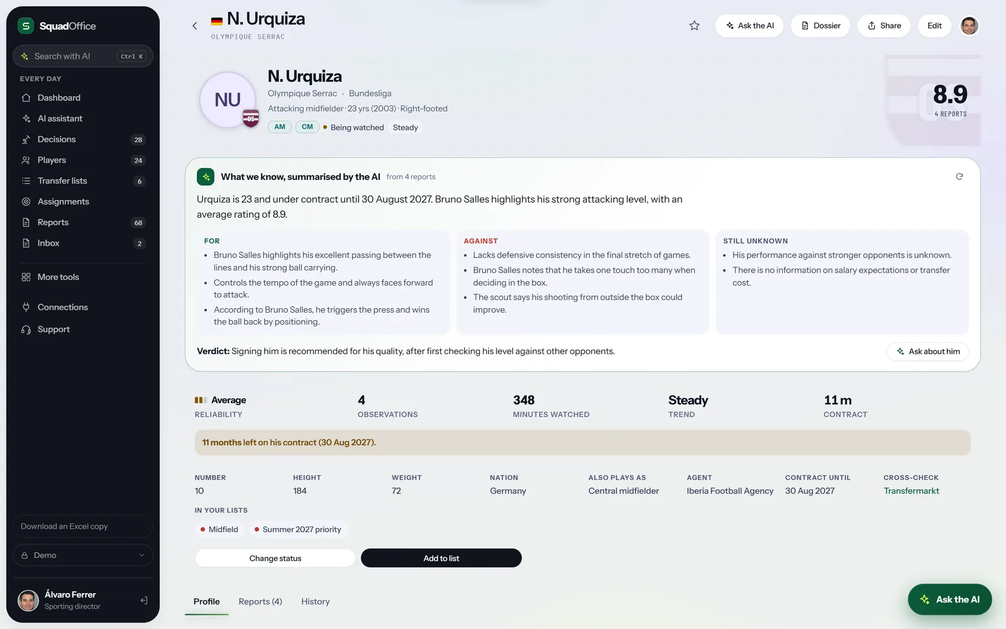Click the Being watched status
This screenshot has height=629, width=1006.
353,128
